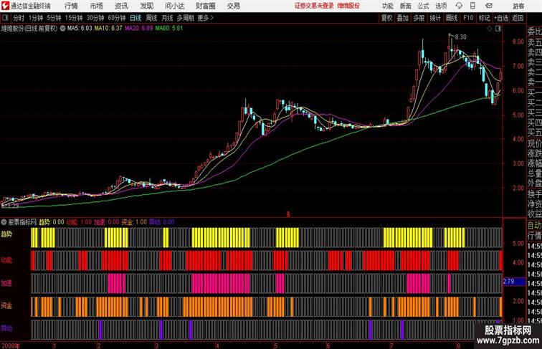Viewport: 542px width, 349px height.
Task: Click the 维维股份(日线 前复权) chart title
Action: [x=29, y=29]
